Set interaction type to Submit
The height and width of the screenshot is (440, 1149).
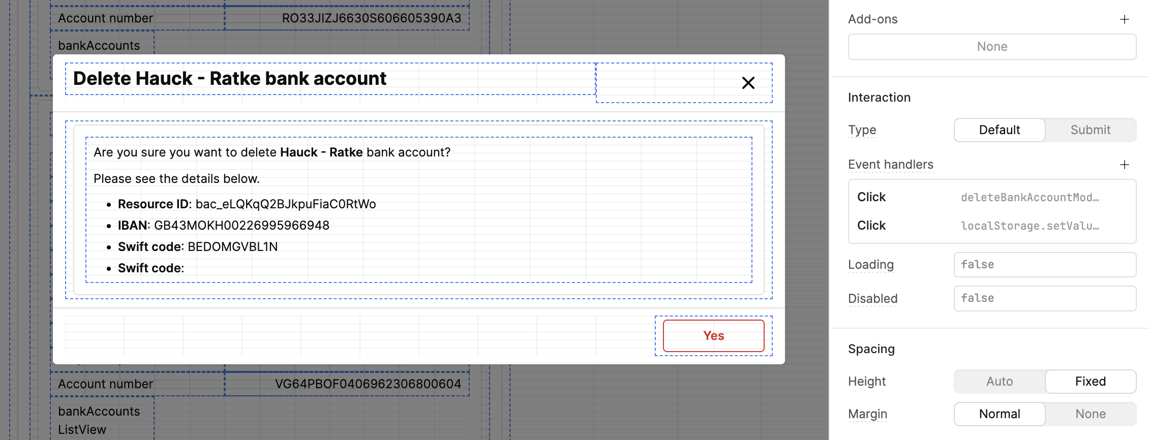pyautogui.click(x=1090, y=130)
